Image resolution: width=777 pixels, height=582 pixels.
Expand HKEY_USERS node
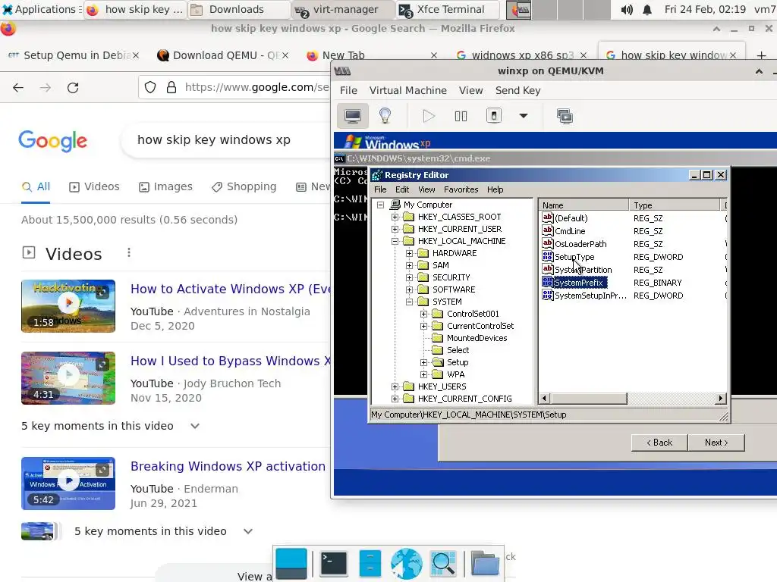tap(395, 386)
